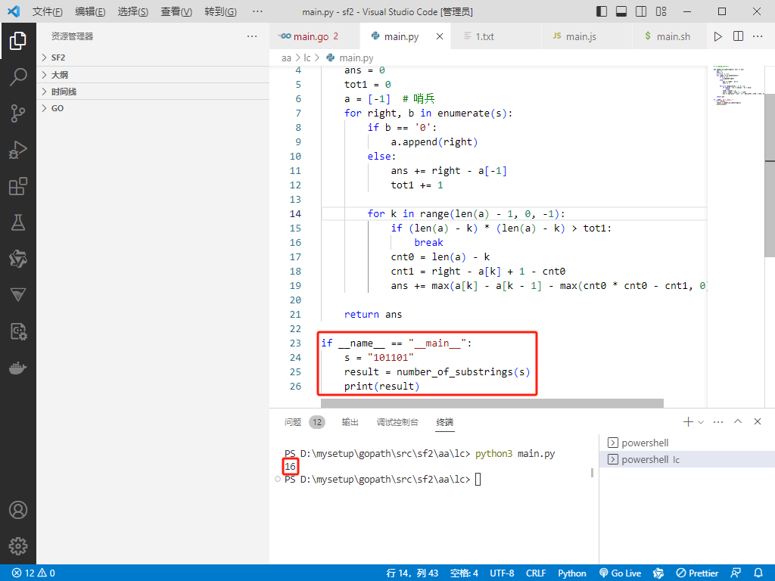This screenshot has width=775, height=581.
Task: Open the 转到(G) menu
Action: (220, 11)
